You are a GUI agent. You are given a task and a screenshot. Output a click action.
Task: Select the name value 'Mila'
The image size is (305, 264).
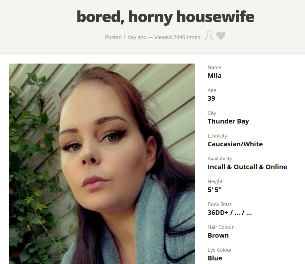[x=215, y=76]
